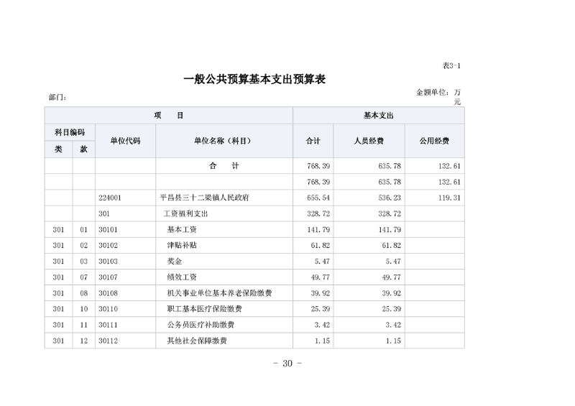Click the 项目 header cell
The width and height of the screenshot is (575, 406).
pyautogui.click(x=168, y=115)
